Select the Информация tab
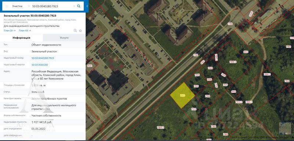Image resolution: width=294 pixels, height=141 pixels. point(21,38)
